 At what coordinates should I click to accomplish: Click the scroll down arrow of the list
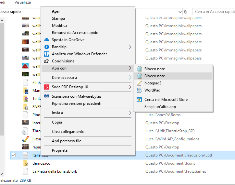[2, 174]
